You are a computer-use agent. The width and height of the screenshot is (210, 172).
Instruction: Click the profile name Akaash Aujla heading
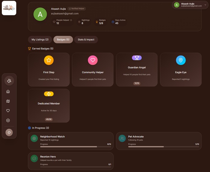click(58, 9)
